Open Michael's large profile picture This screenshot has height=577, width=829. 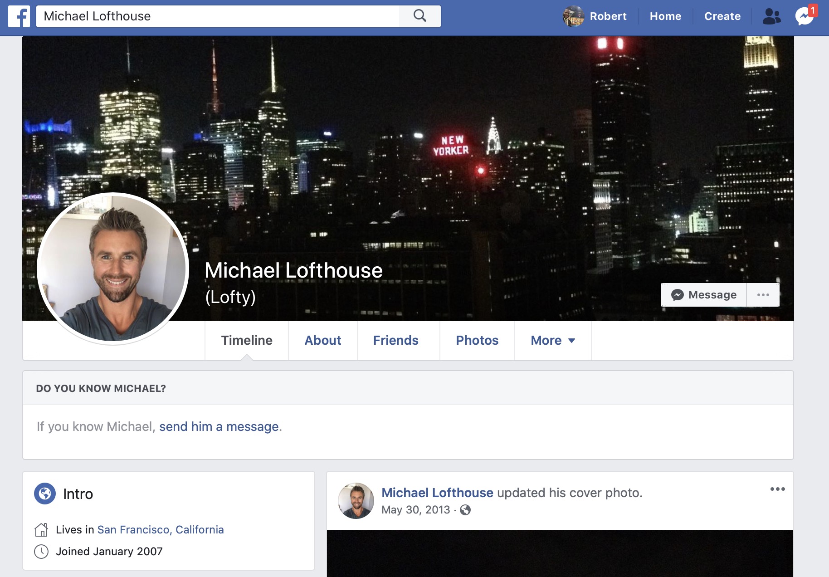[x=113, y=268]
